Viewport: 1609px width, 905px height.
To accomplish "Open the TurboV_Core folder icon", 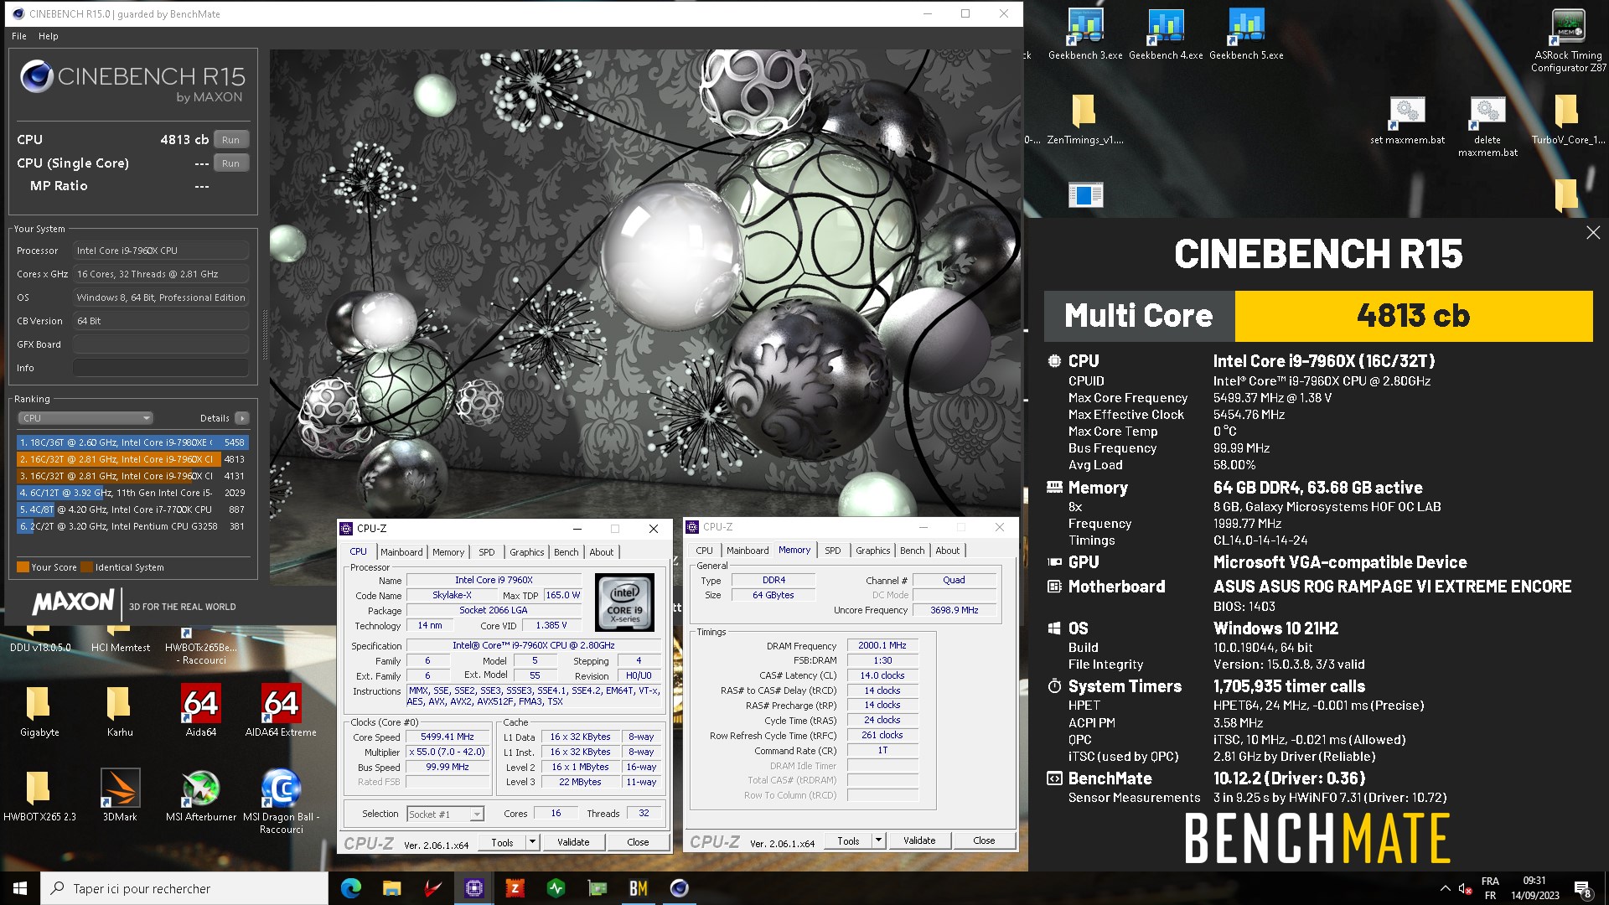I will click(x=1568, y=119).
